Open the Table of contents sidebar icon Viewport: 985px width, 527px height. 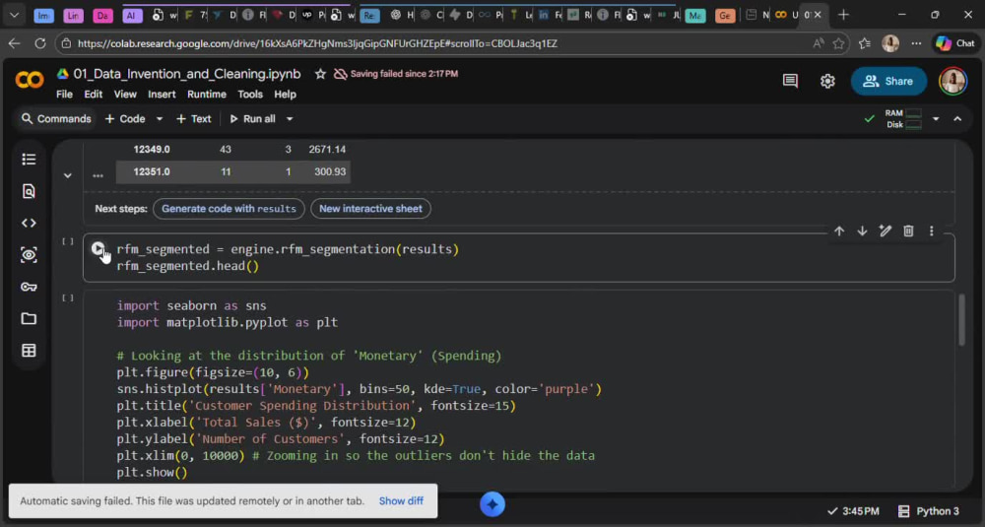[29, 160]
